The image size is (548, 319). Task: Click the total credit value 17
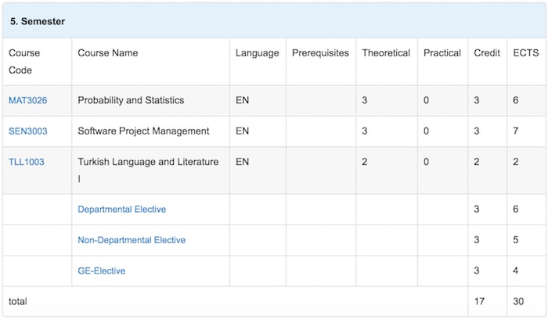[x=480, y=301]
